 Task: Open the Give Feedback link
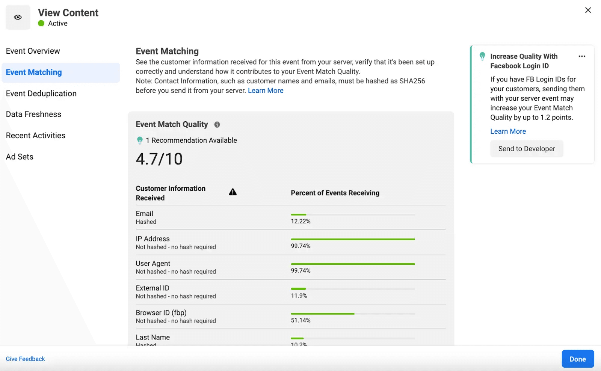[x=26, y=359]
